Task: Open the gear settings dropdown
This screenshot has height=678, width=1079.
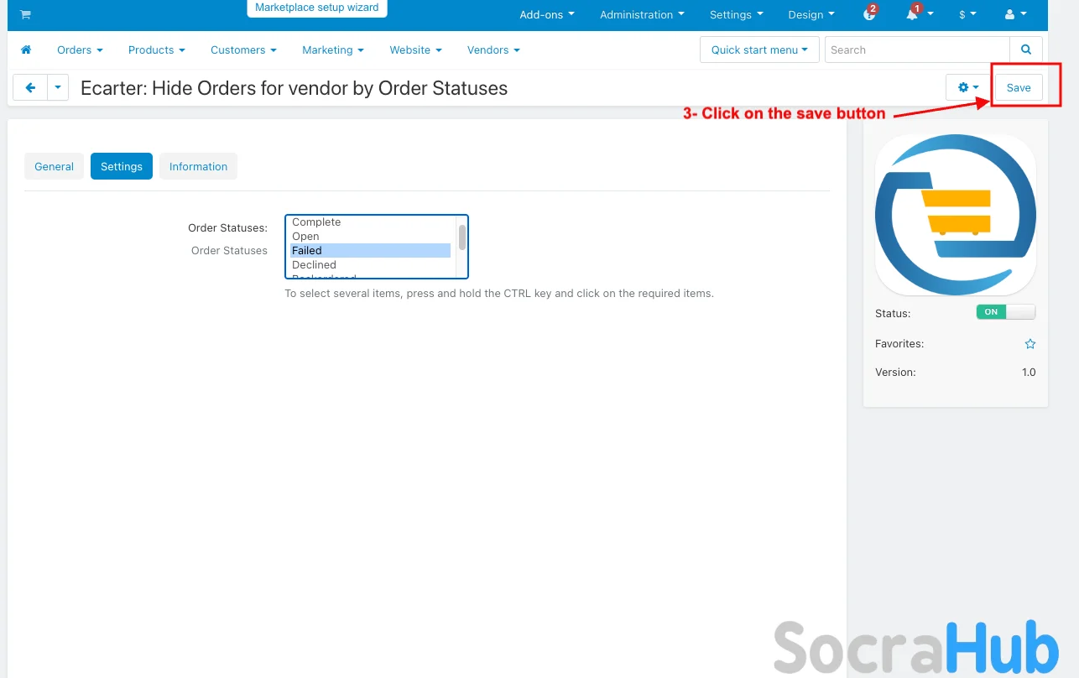Action: point(968,87)
